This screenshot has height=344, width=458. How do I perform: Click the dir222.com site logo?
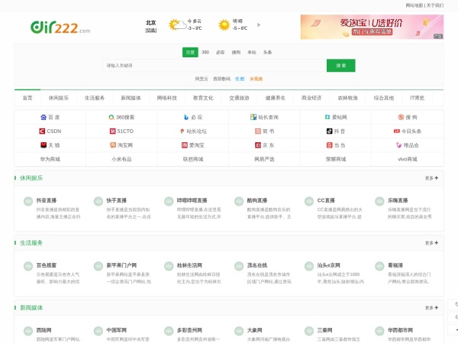pos(60,27)
